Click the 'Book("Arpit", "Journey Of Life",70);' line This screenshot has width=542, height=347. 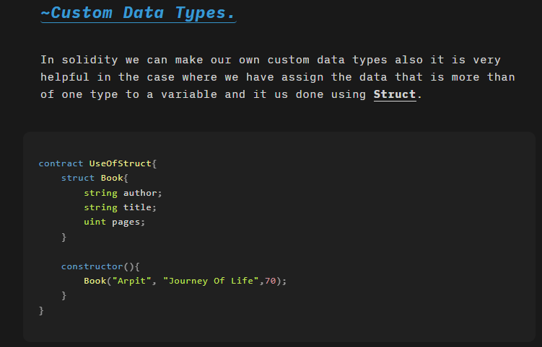click(x=185, y=281)
